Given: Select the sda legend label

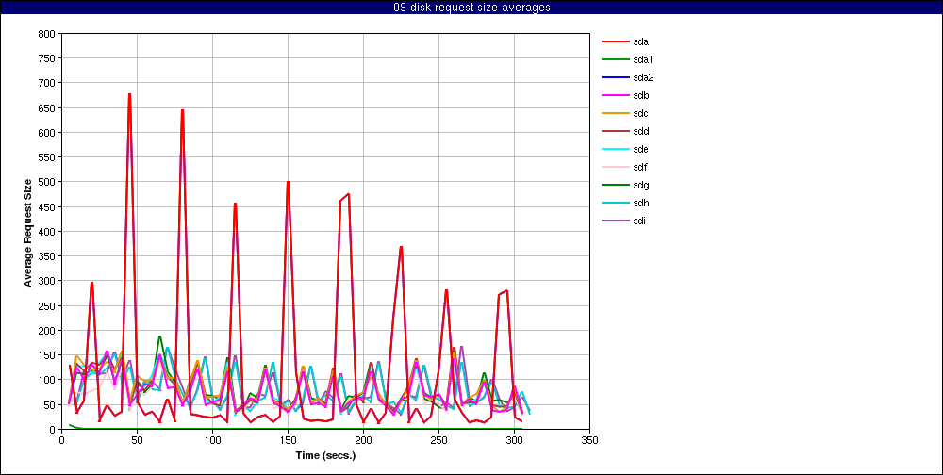Looking at the screenshot, I should [640, 42].
